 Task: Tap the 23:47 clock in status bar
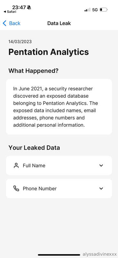pos(19,7)
